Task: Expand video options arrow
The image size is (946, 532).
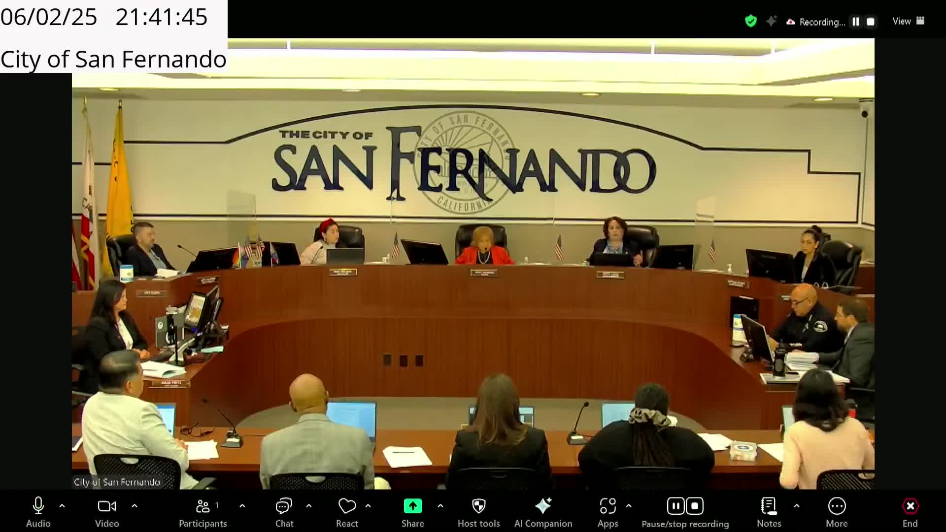Action: coord(135,506)
